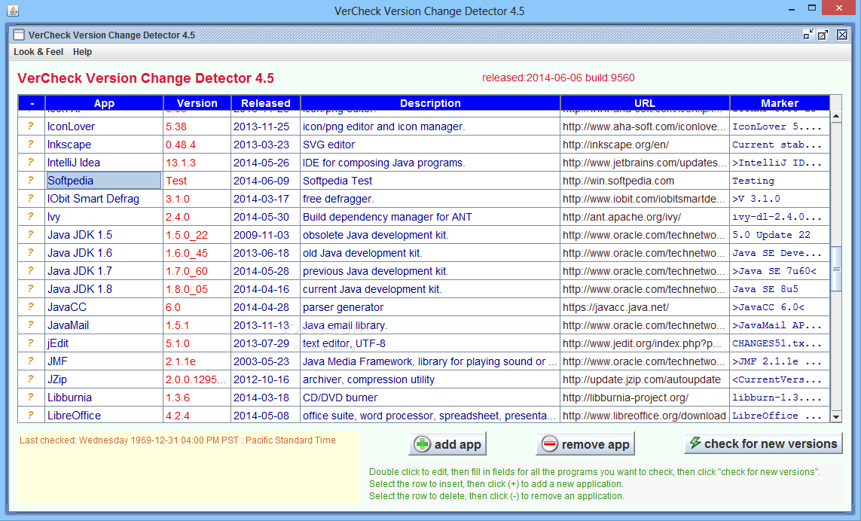Image resolution: width=861 pixels, height=521 pixels.
Task: Select the Inkscape app name cell
Action: (104, 145)
